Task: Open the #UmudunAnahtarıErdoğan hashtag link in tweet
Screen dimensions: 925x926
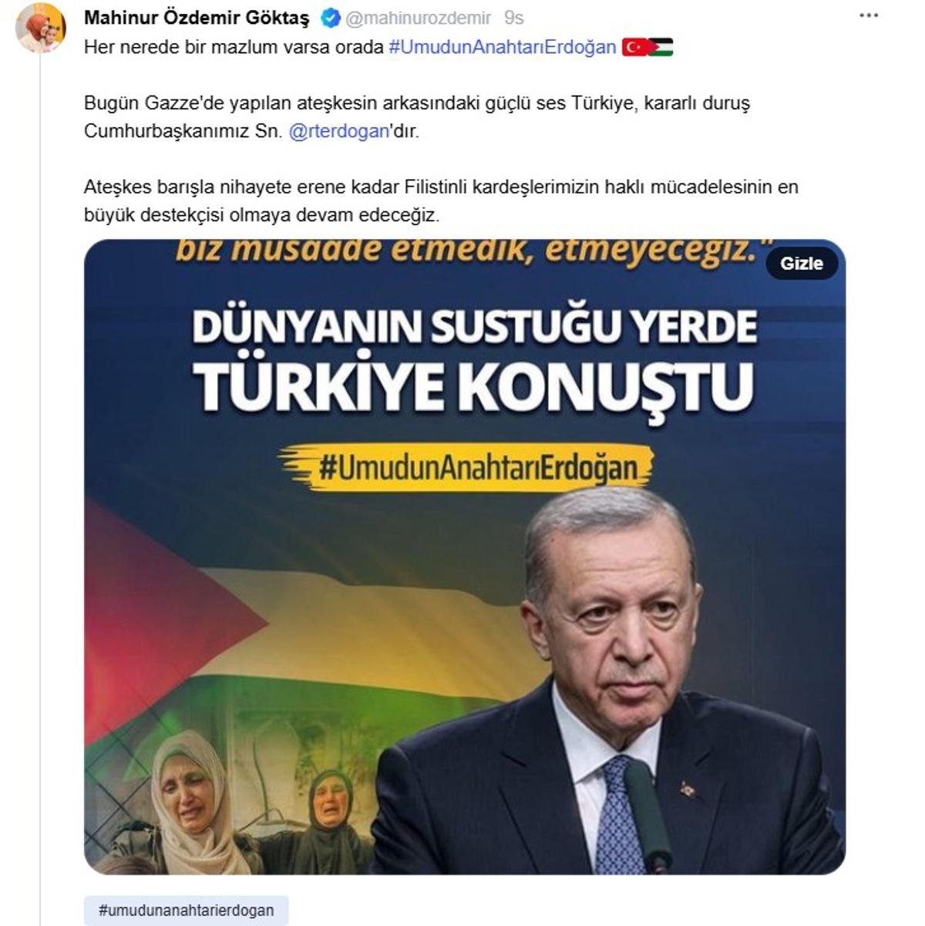Action: 503,47
